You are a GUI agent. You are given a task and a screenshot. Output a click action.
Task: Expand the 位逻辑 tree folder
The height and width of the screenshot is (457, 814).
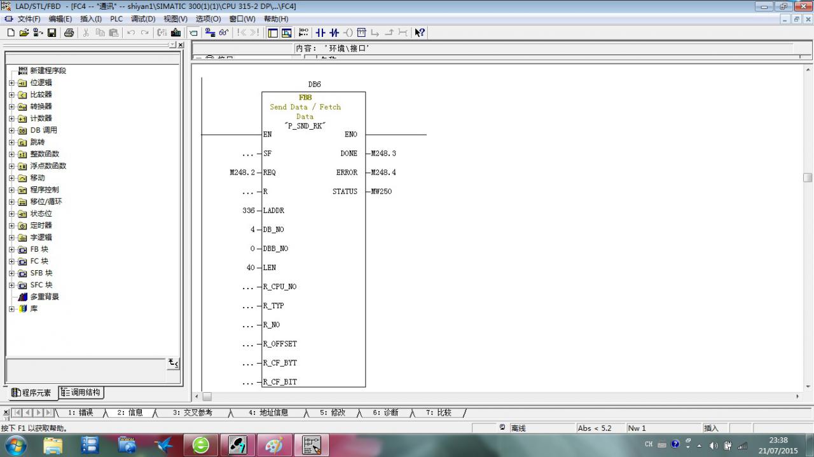pos(11,83)
